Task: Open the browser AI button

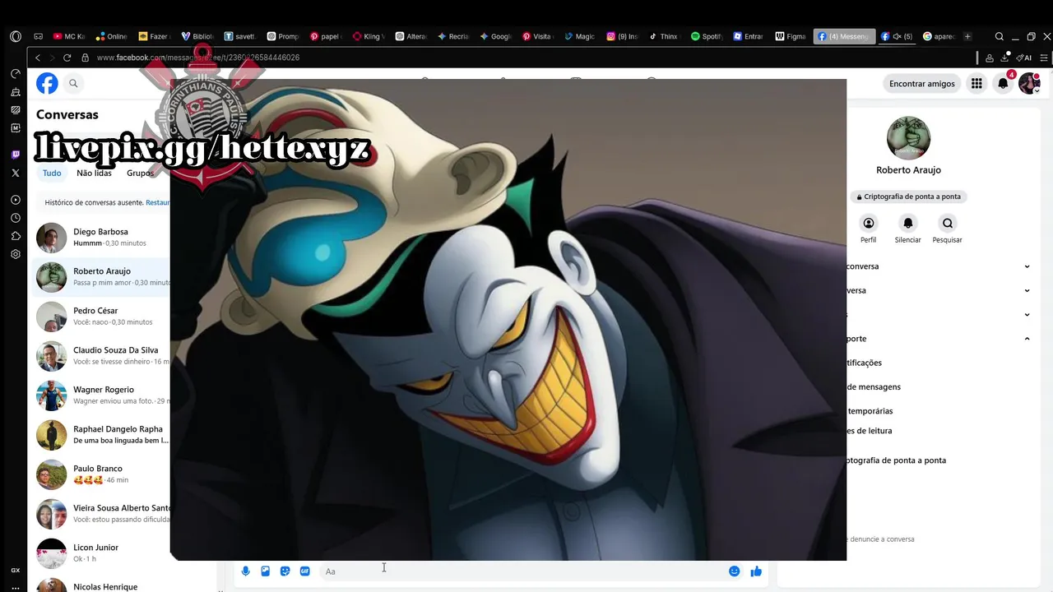Action: pyautogui.click(x=1024, y=58)
